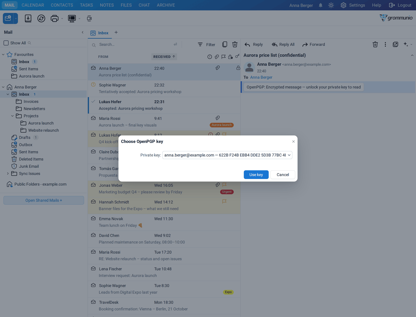Click the trash icon above the message list
This screenshot has height=317, width=416.
pos(235,44)
